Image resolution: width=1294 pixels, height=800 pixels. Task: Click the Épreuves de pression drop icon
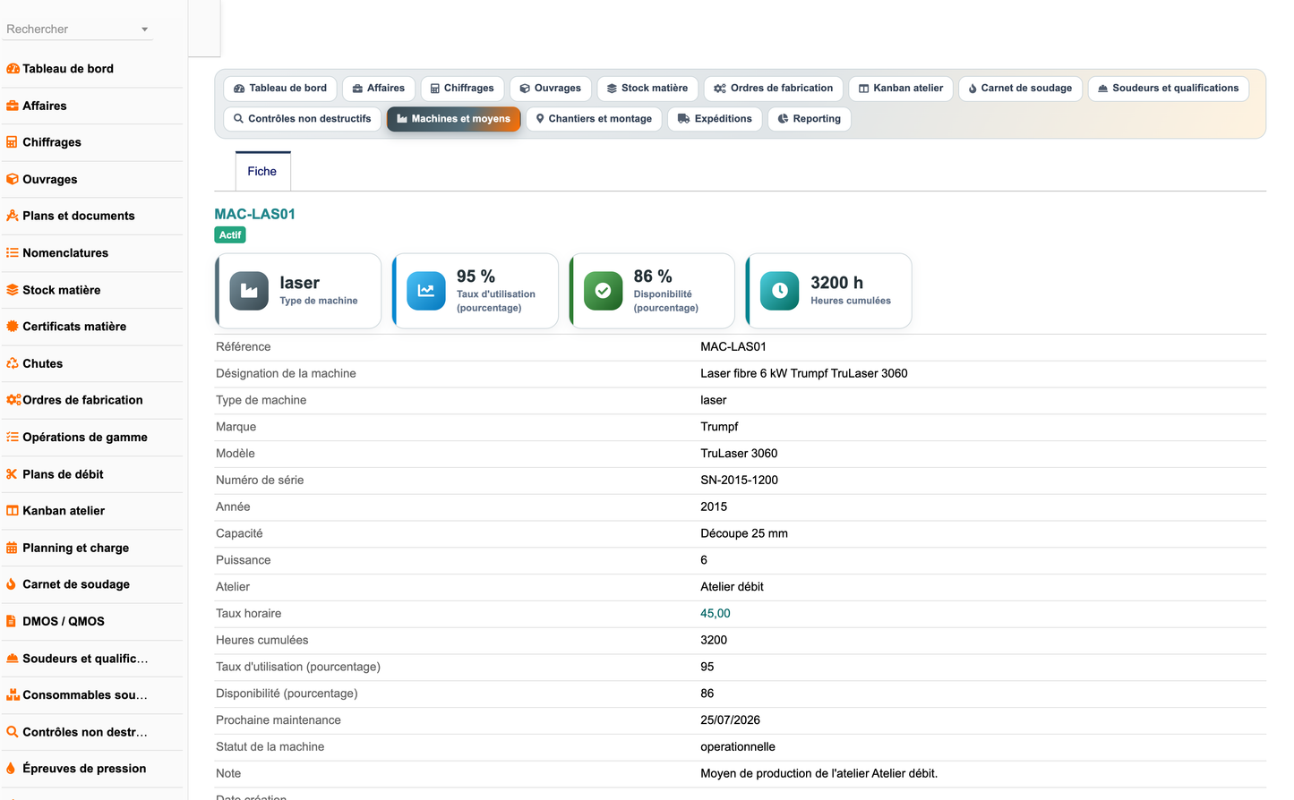pyautogui.click(x=12, y=769)
